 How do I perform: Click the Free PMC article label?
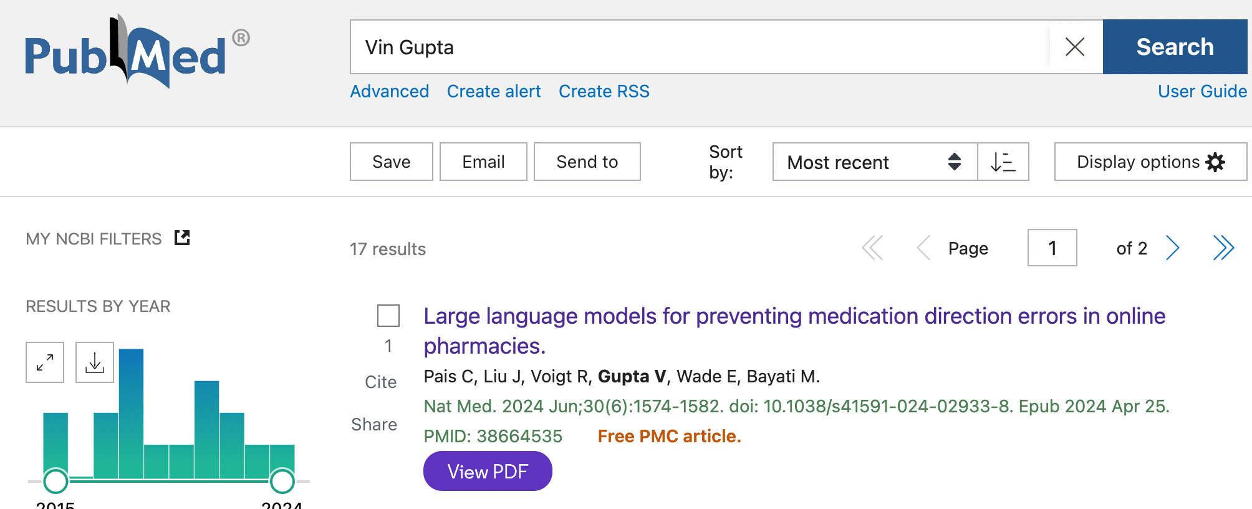coord(669,436)
